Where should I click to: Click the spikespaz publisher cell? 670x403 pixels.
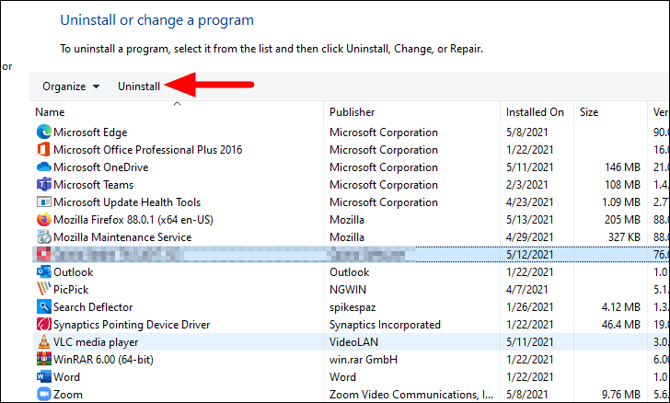point(352,307)
